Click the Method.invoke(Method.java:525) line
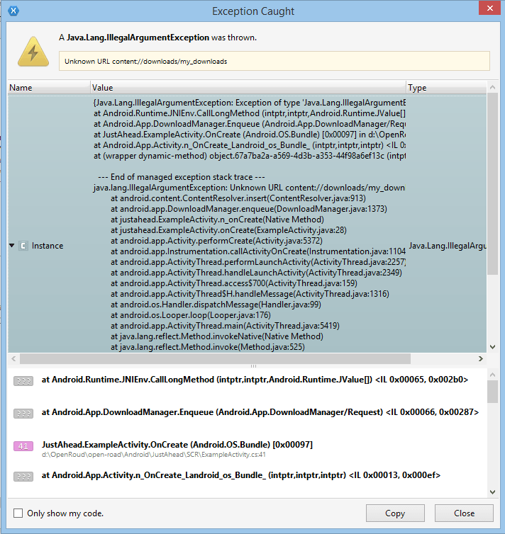The height and width of the screenshot is (534, 505). point(207,347)
